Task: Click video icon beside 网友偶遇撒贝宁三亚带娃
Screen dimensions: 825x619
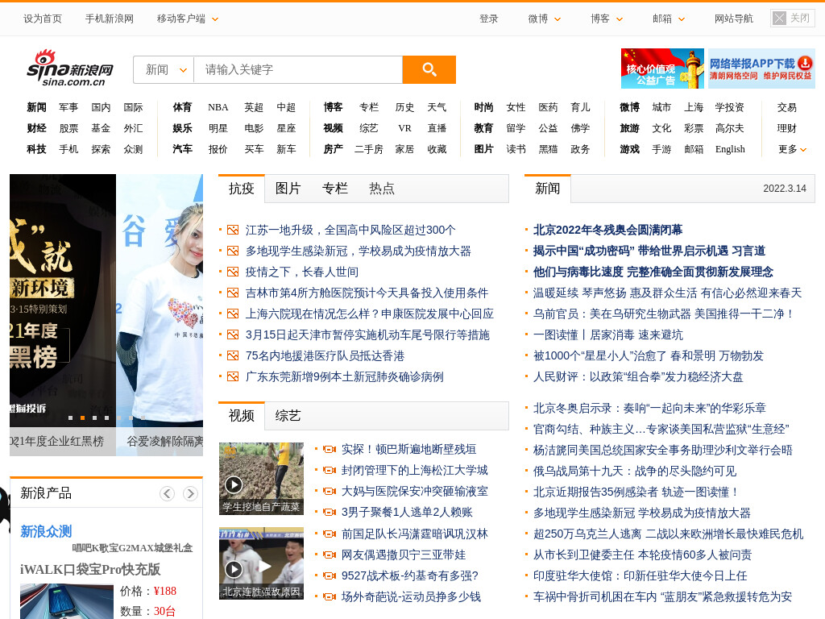Action: click(330, 555)
